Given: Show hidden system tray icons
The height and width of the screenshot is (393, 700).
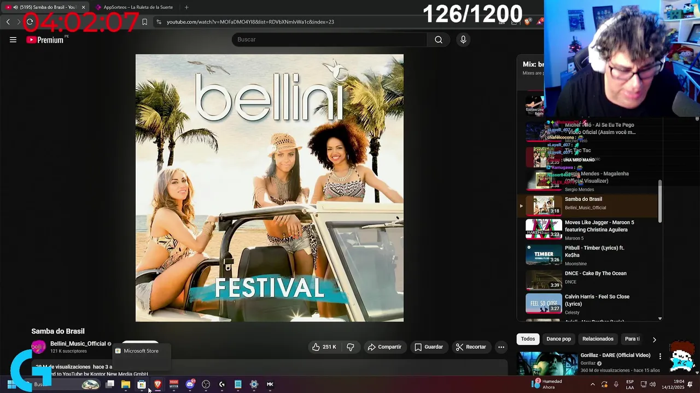Looking at the screenshot, I should click(x=592, y=384).
